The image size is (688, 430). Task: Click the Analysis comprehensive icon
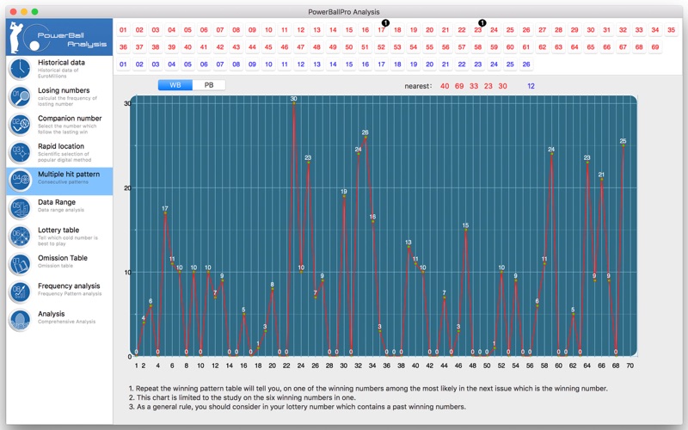click(x=20, y=320)
